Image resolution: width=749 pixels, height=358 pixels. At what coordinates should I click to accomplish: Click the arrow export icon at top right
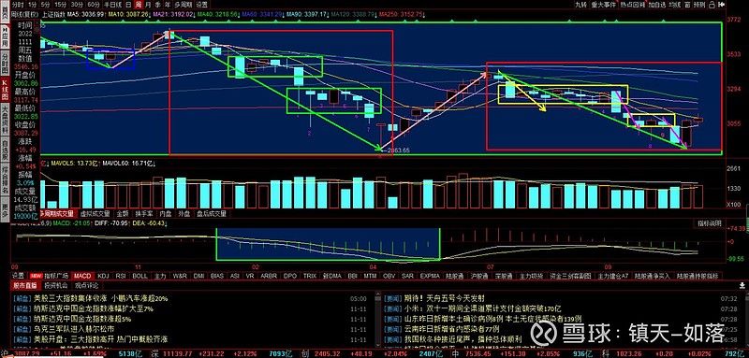pos(722,5)
